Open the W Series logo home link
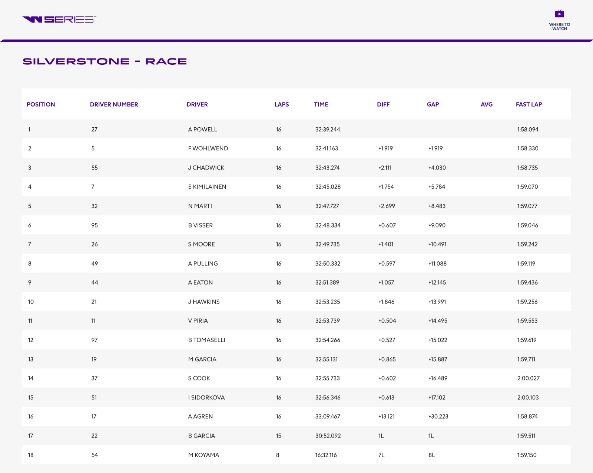The height and width of the screenshot is (473, 593). pos(59,19)
